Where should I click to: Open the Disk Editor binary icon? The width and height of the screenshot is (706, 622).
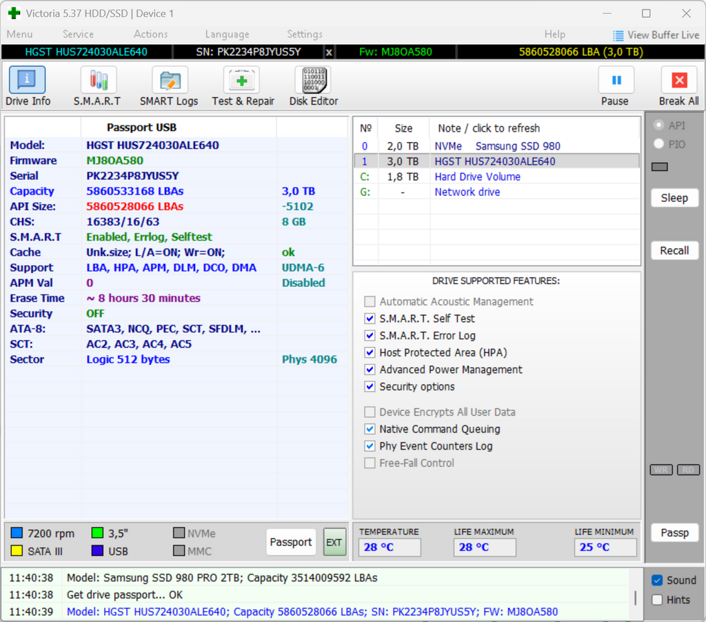tap(314, 80)
